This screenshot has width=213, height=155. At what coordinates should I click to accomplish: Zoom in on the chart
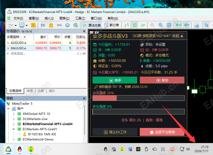(x=153, y=25)
